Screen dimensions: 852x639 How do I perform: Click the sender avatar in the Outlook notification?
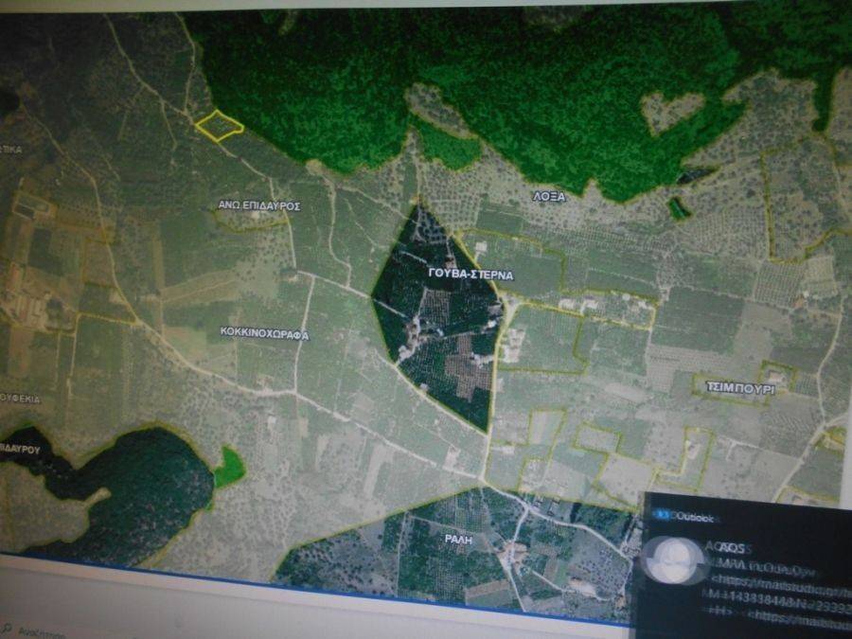pos(670,559)
